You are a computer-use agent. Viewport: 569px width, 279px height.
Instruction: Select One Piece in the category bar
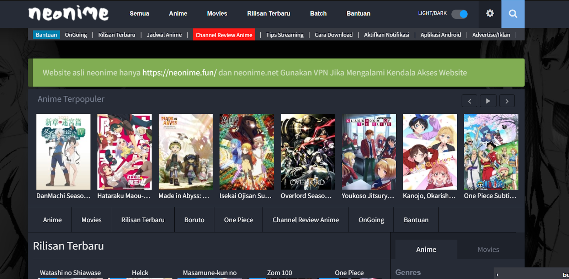point(239,220)
